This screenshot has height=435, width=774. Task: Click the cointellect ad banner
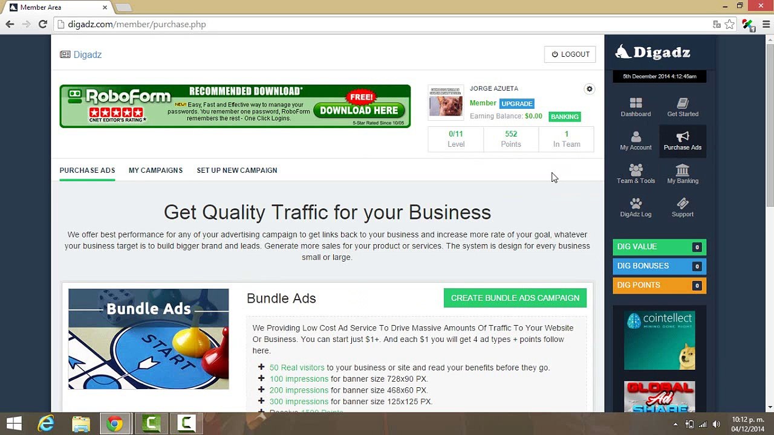[x=660, y=340]
